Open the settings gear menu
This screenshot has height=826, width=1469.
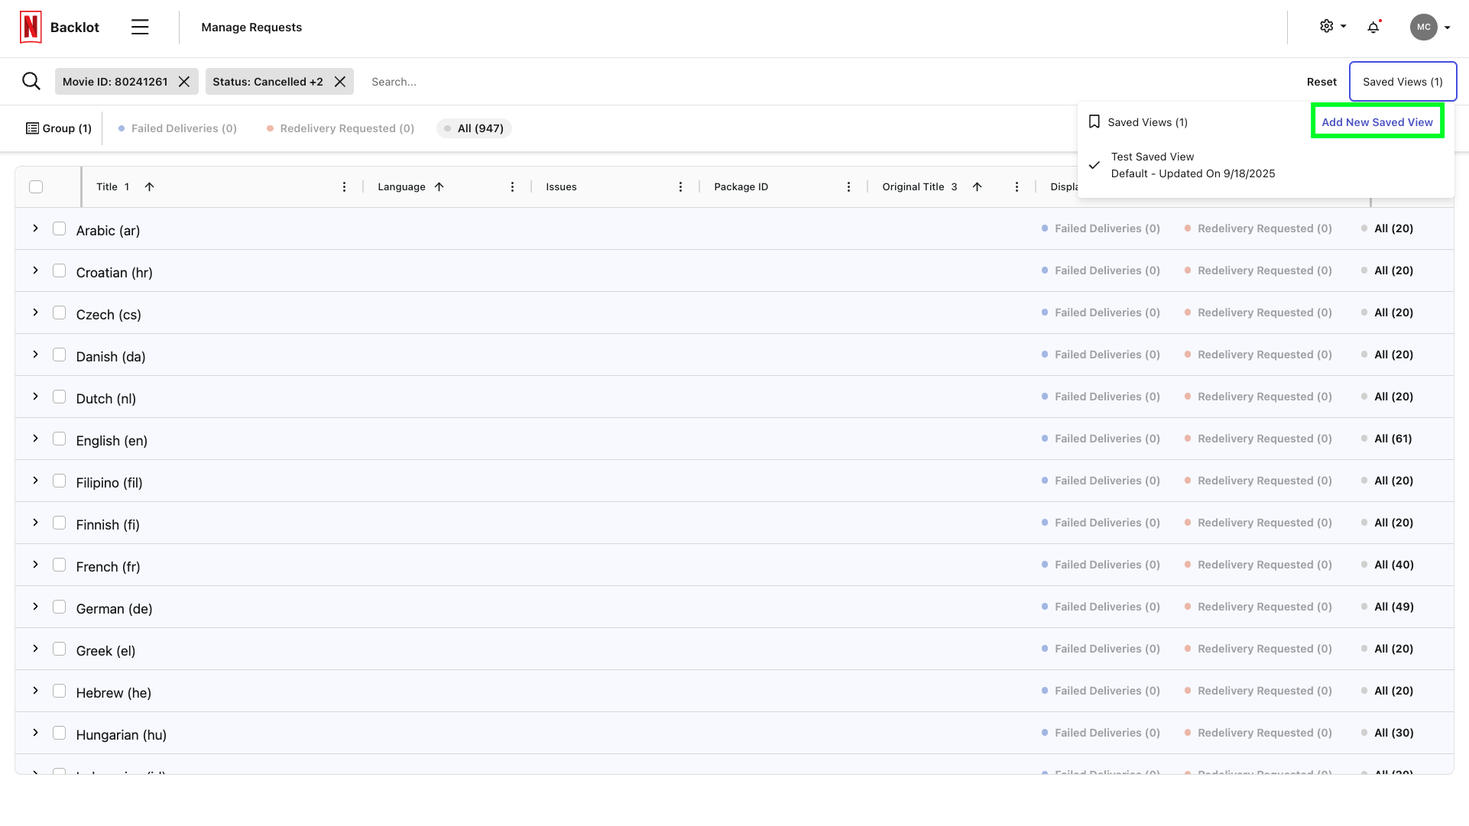point(1331,25)
